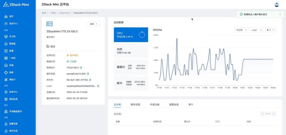The image size is (286, 135).
Task: Switch to the 外接设备 tab
Action: click(x=155, y=105)
